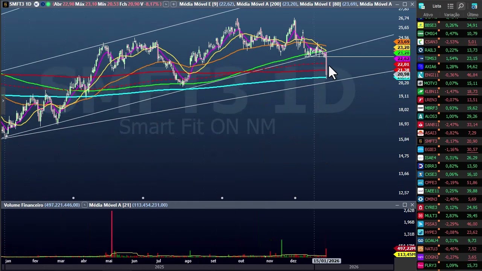Open the search magnifier in watchlist
This screenshot has height=271, width=482.
[461, 6]
